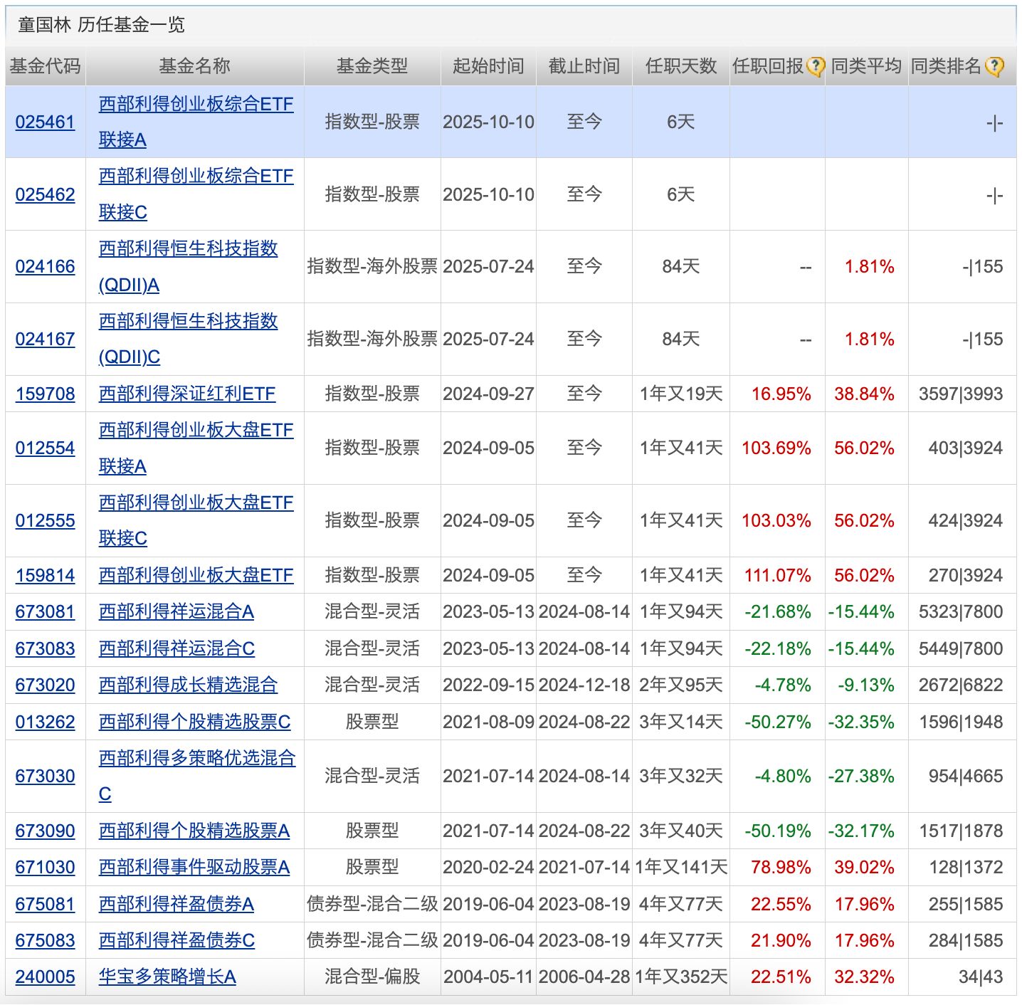Open 西部利得成长精选混合 fund page
Screen dimensions: 1022x1005
tap(188, 685)
